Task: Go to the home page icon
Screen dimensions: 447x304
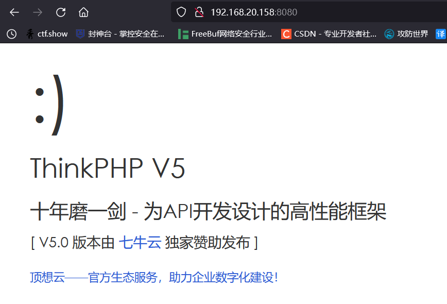Action: pyautogui.click(x=83, y=12)
